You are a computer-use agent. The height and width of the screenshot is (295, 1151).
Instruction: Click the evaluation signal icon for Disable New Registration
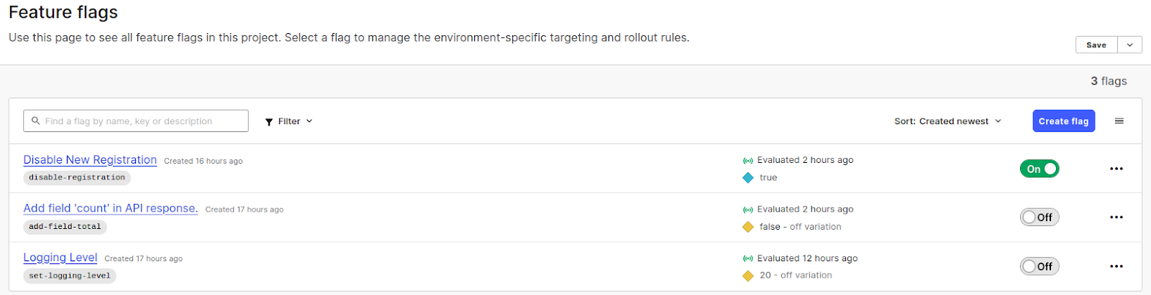[x=748, y=161]
